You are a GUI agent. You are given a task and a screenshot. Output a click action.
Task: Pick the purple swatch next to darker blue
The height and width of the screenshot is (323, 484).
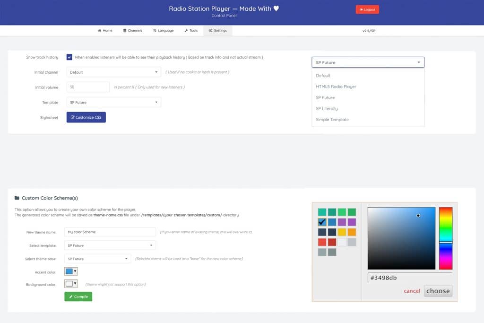coord(342,222)
